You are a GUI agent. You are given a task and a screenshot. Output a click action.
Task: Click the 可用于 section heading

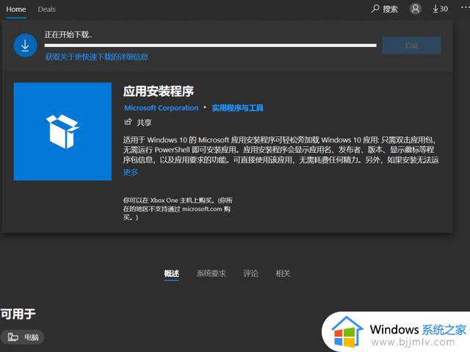18,315
